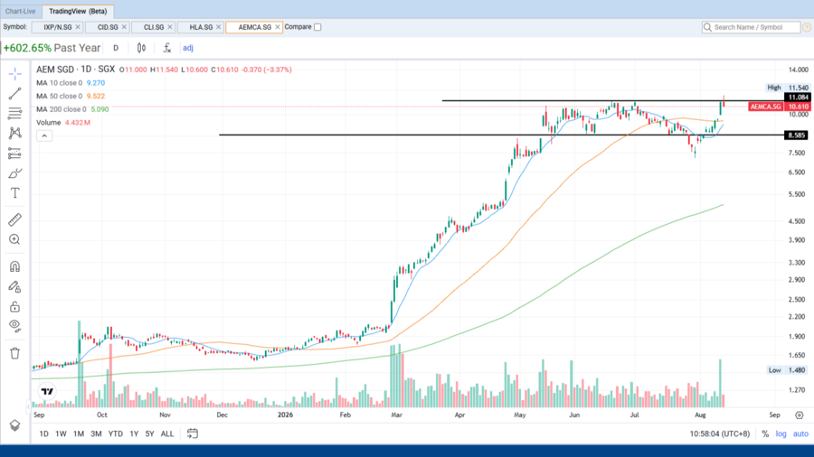Select the CID.SG symbol tab
The image size is (814, 457).
point(108,27)
